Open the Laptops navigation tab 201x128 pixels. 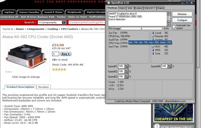pos(9,12)
